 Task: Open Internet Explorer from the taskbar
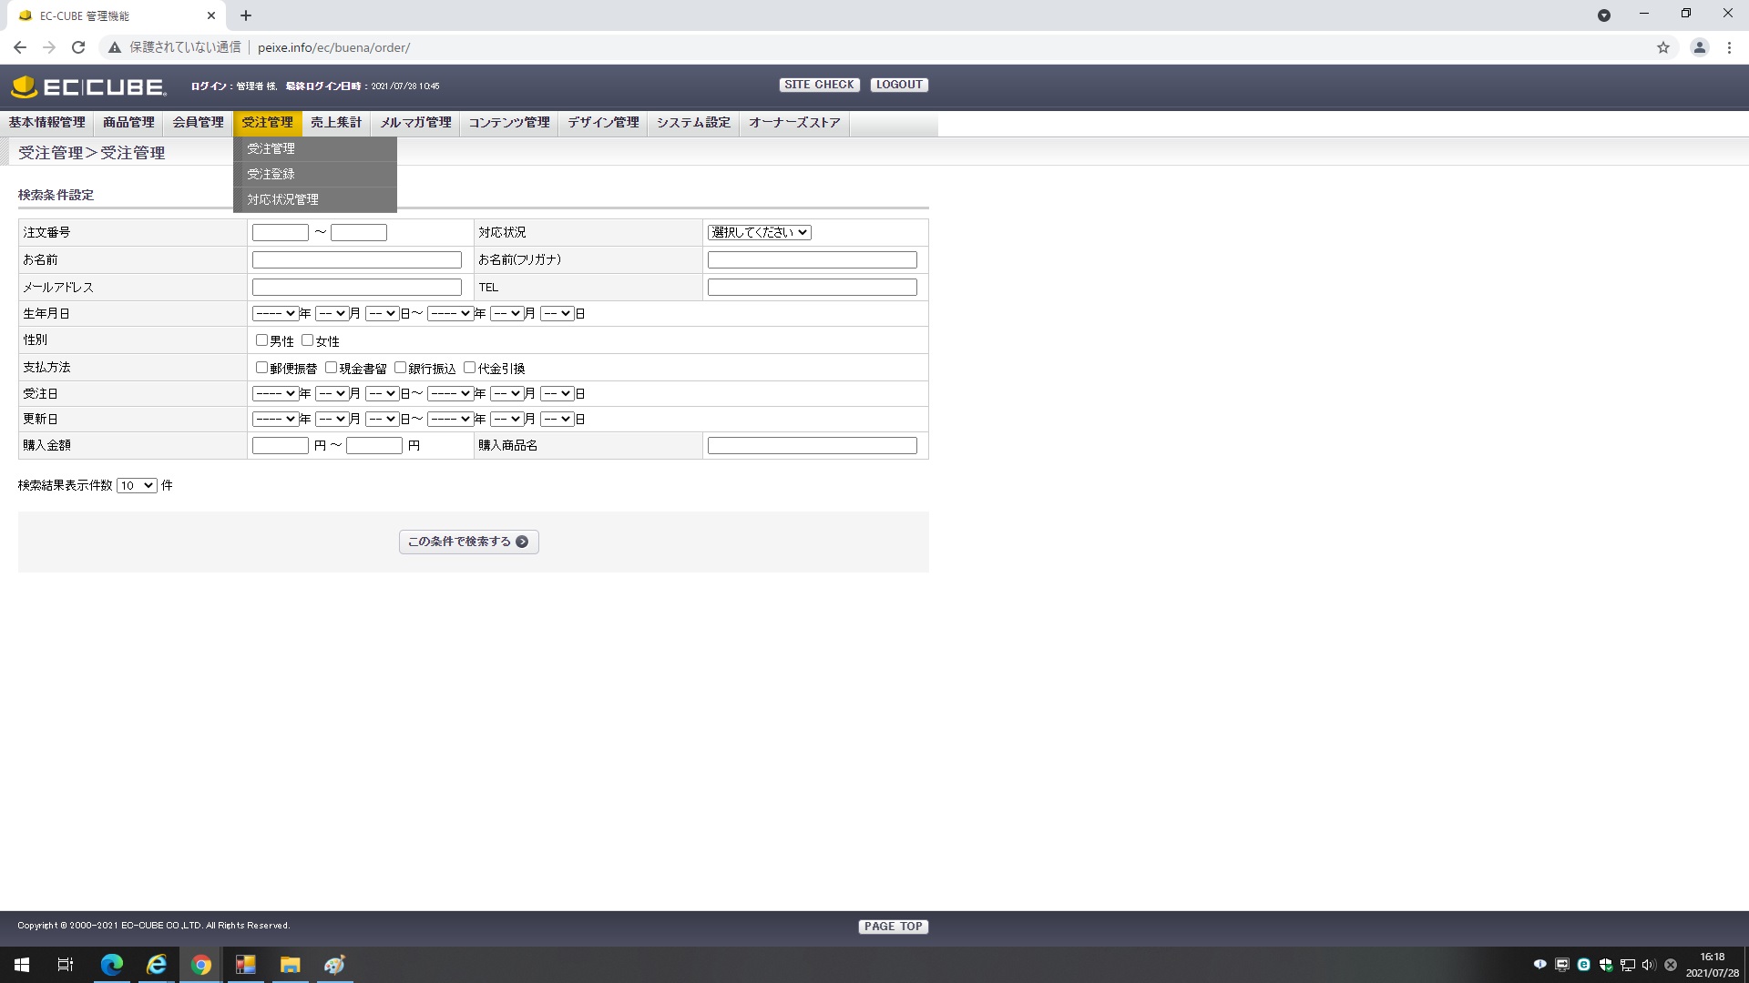(157, 965)
